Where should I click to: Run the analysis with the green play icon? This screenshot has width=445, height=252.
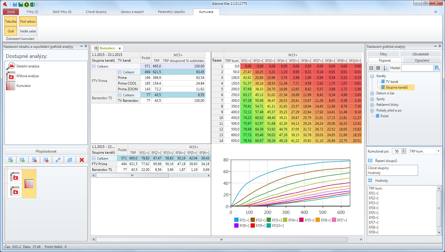click(x=27, y=4)
